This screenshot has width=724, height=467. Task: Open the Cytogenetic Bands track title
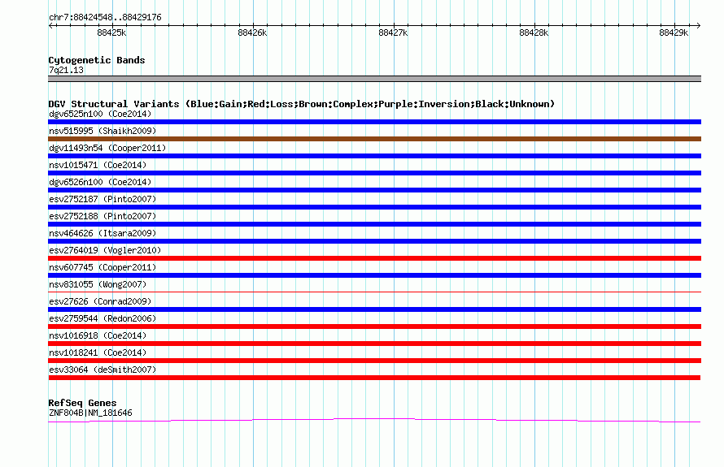97,60
